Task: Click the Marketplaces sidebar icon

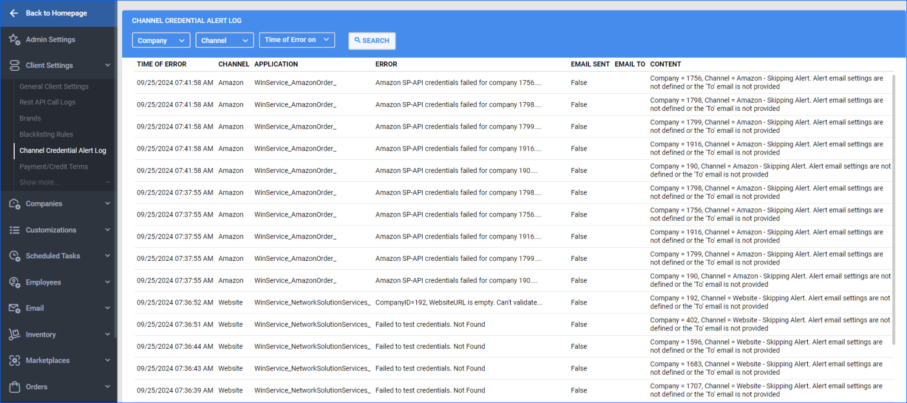Action: click(x=14, y=361)
